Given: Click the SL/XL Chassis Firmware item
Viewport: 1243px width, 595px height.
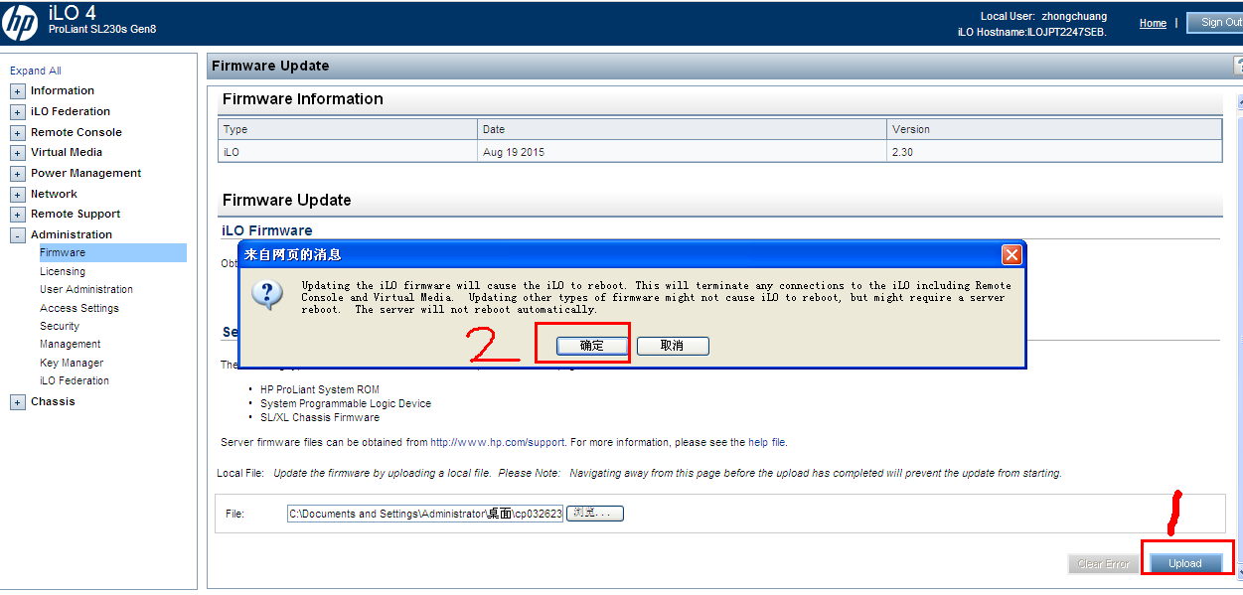Looking at the screenshot, I should (320, 417).
